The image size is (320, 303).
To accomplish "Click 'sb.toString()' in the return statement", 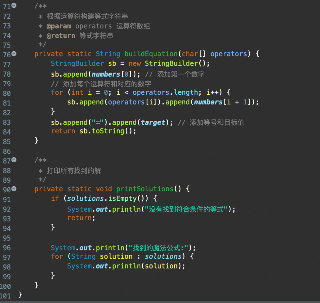I will tap(106, 131).
